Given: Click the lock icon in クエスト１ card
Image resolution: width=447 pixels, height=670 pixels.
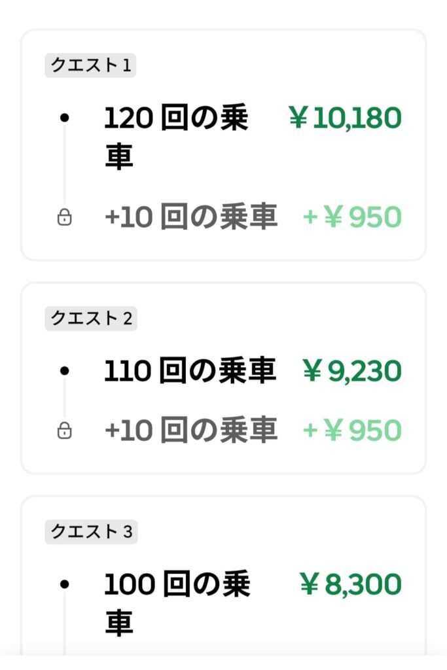Looking at the screenshot, I should (65, 216).
